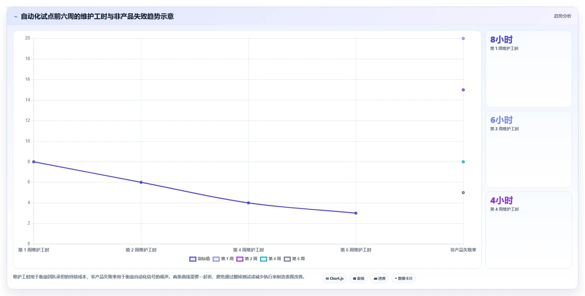The height and width of the screenshot is (296, 585).
Task: Click the x-axis label 第 1 周维护工时
Action: tap(34, 250)
